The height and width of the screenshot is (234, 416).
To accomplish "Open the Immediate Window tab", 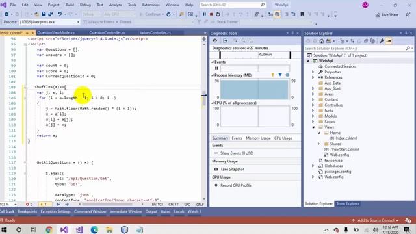I will 125,211.
